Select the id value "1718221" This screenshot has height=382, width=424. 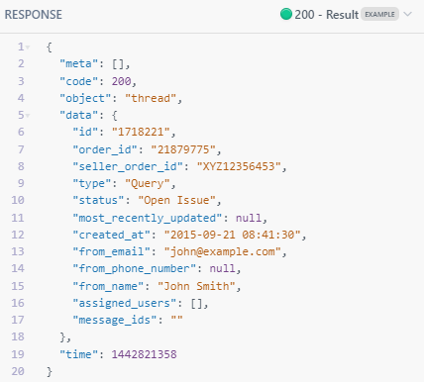[x=141, y=132]
